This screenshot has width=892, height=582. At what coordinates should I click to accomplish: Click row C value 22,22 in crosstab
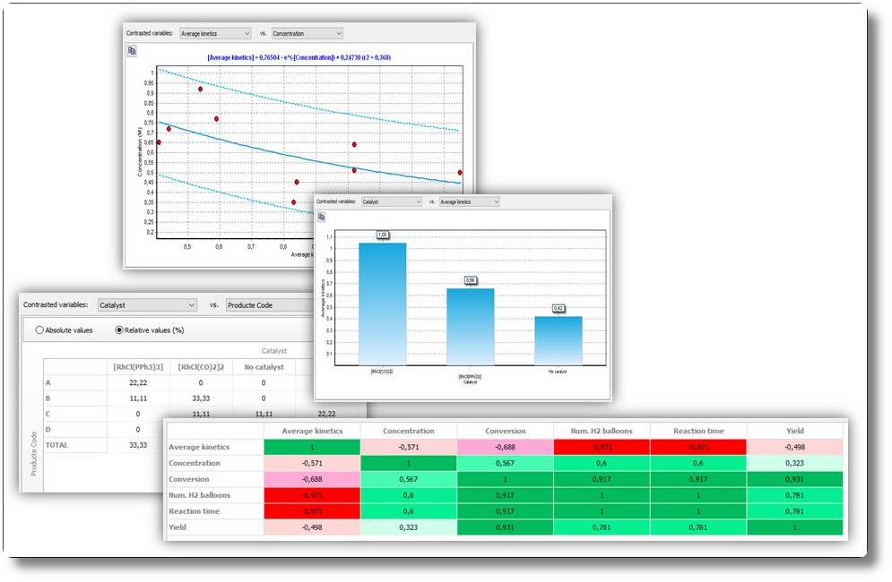pos(326,414)
